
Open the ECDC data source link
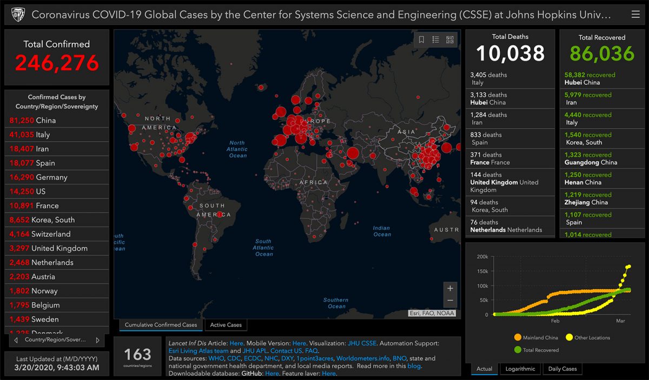(x=254, y=358)
